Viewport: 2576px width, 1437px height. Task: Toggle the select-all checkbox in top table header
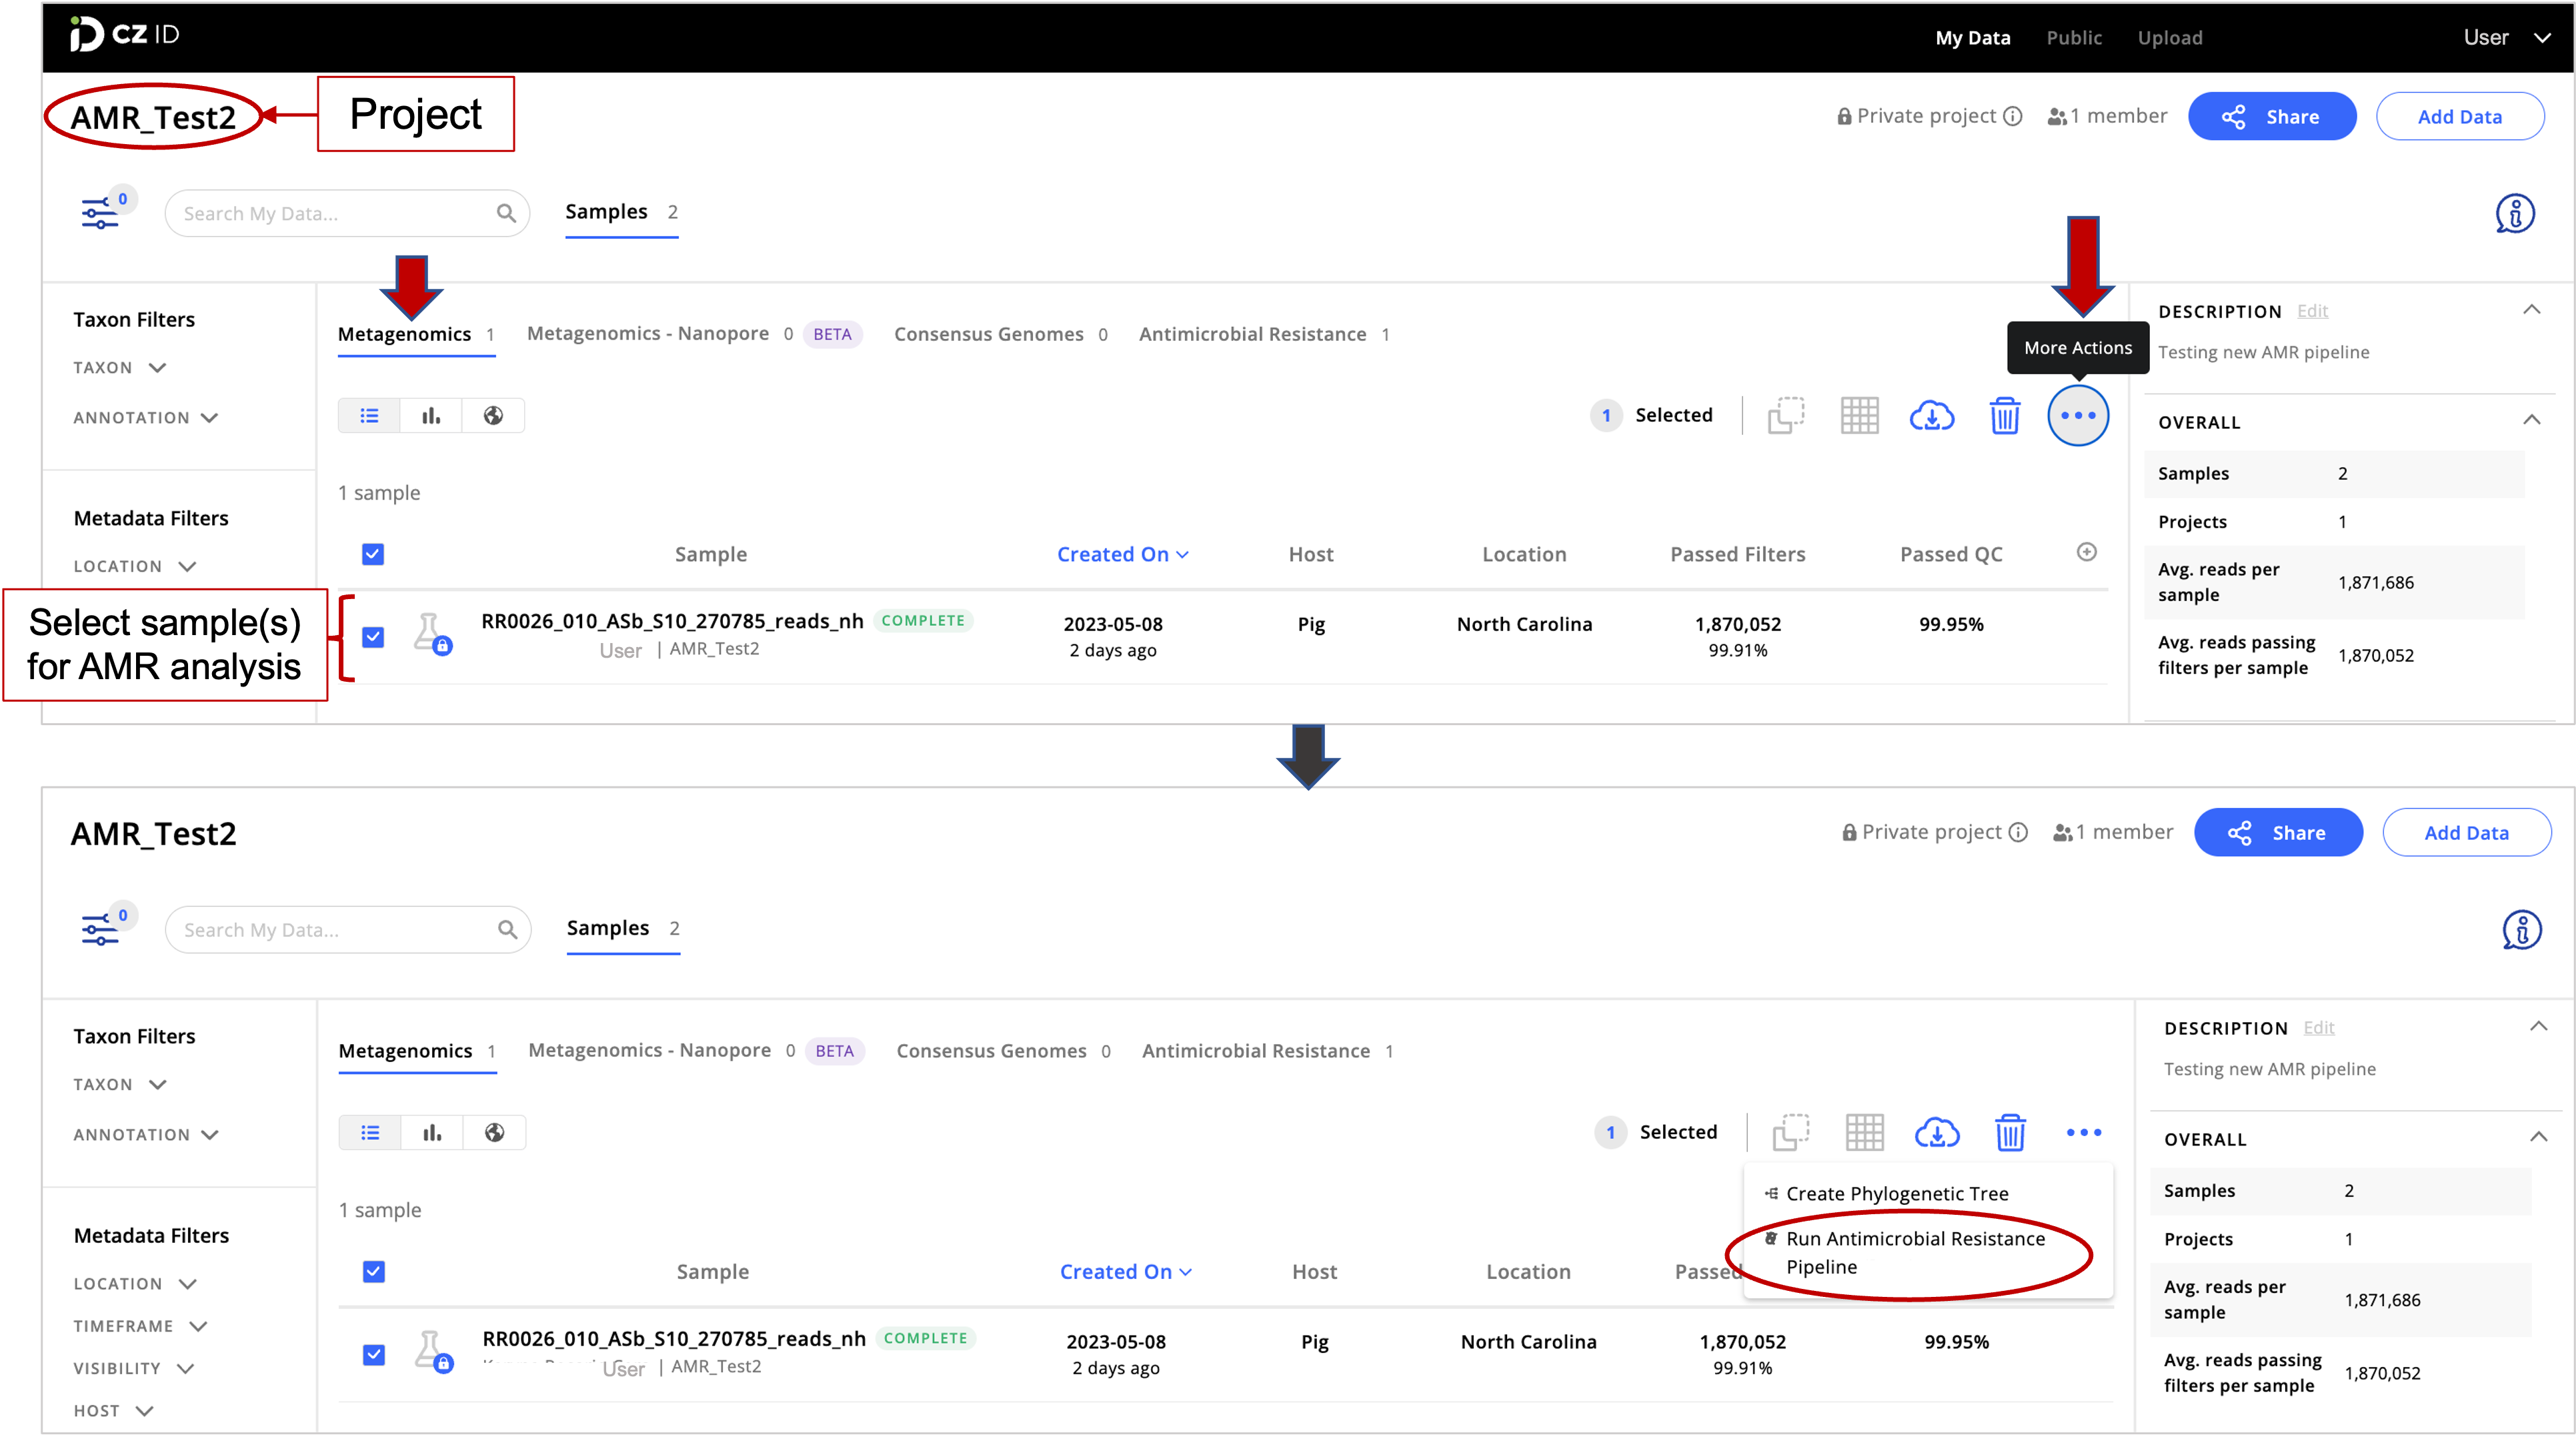coord(373,554)
